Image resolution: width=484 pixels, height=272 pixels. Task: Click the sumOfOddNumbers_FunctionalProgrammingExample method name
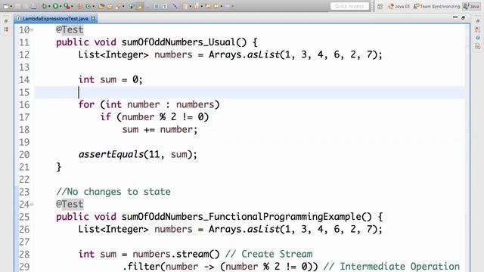click(241, 217)
